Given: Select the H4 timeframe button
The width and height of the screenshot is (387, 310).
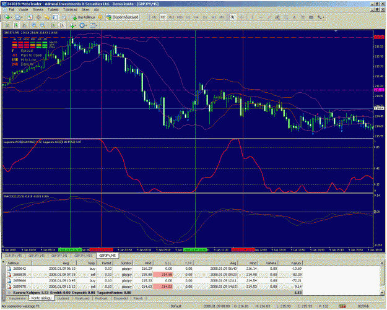Looking at the screenshot, I should [196, 17].
